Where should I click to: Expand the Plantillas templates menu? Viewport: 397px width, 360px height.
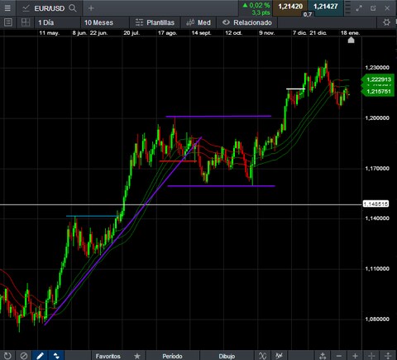coord(155,22)
